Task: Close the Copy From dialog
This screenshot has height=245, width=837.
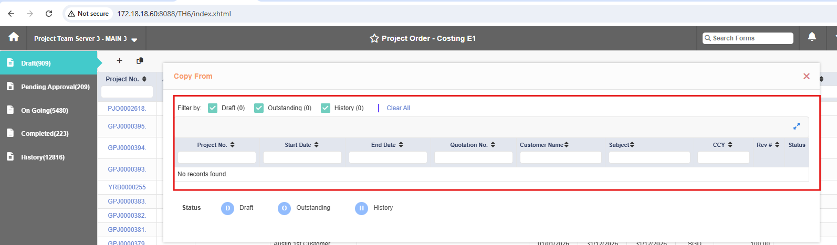Action: point(807,77)
